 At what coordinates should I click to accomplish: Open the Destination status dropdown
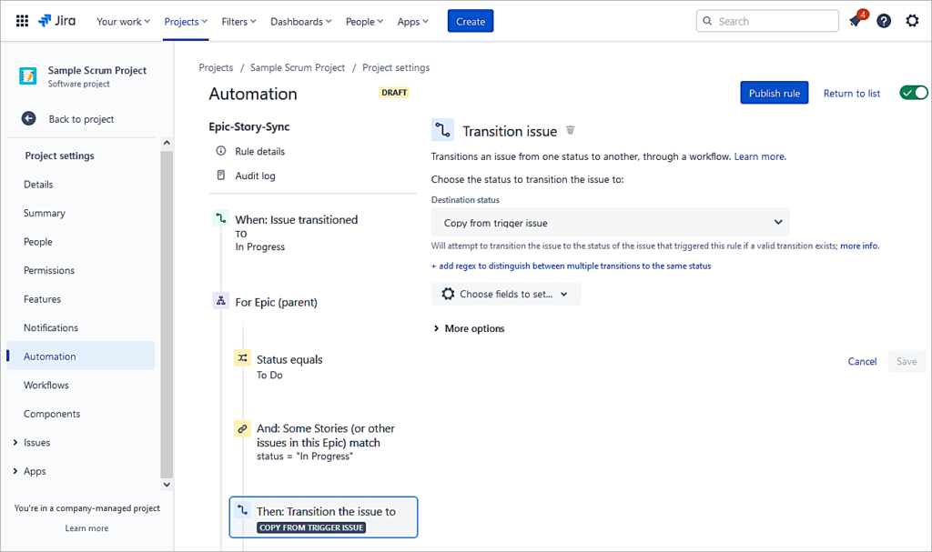(610, 223)
